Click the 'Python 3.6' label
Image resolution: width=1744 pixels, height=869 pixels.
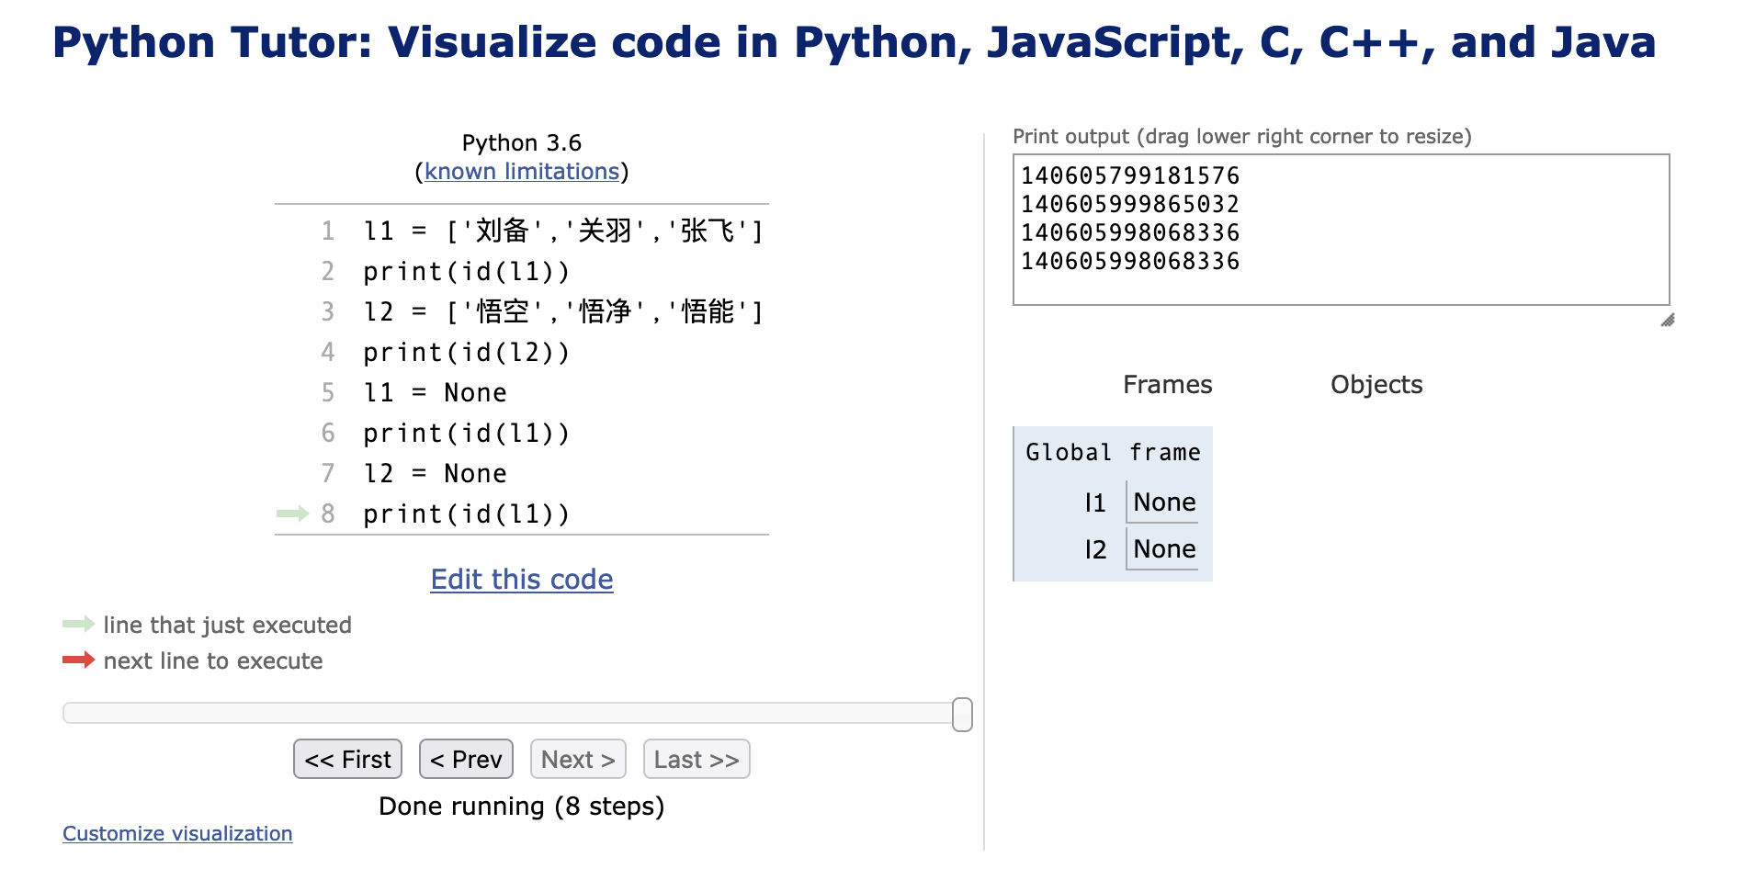point(521,142)
